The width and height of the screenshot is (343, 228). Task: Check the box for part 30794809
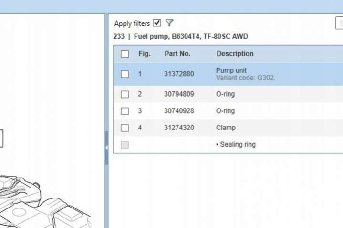125,94
